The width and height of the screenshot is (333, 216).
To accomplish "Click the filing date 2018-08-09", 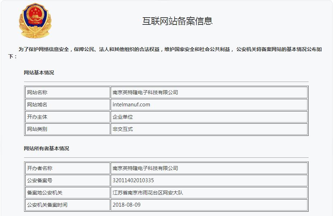I will tap(126, 205).
